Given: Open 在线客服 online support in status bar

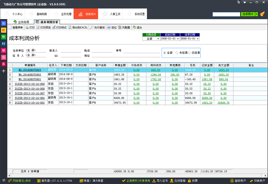Looking at the screenshot, I should (172, 181).
